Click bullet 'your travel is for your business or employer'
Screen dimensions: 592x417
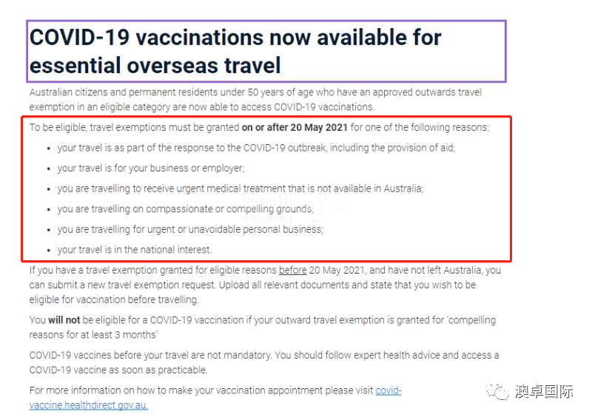click(151, 169)
